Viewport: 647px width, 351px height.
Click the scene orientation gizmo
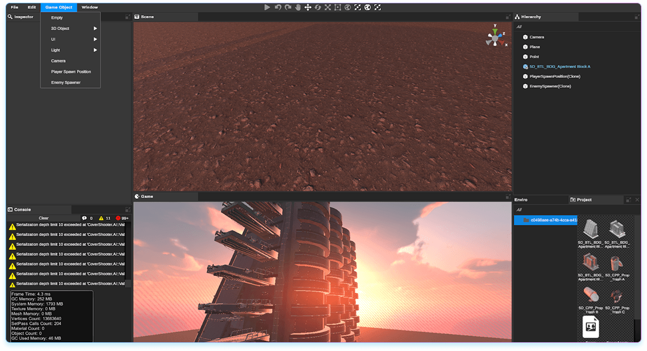coord(495,37)
